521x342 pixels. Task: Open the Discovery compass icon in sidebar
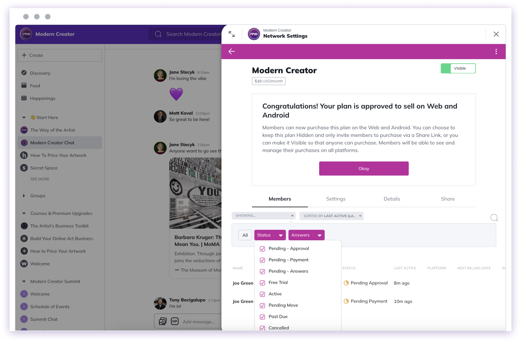(24, 73)
